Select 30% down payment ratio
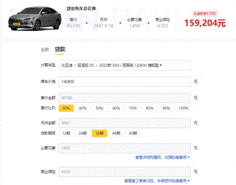Image resolution: width=236 pixels, height=185 pixels. pyautogui.click(x=66, y=108)
